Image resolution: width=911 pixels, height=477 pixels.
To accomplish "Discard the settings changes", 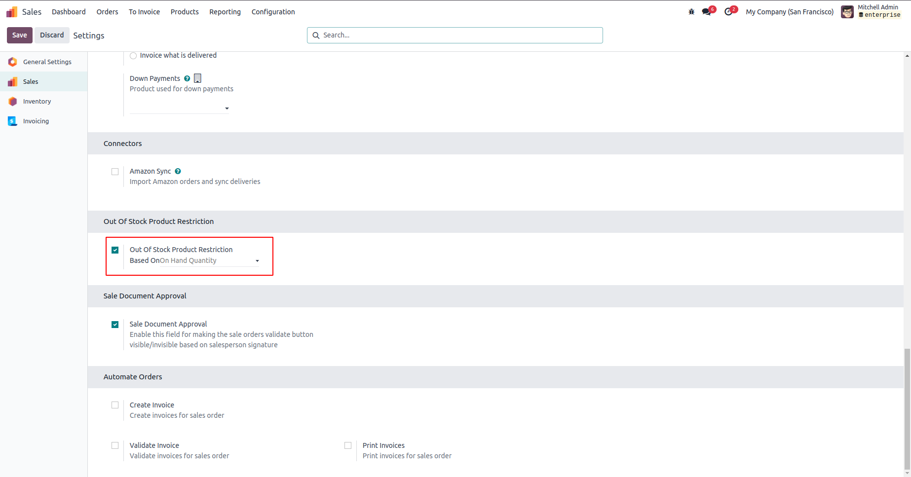I will (x=52, y=35).
